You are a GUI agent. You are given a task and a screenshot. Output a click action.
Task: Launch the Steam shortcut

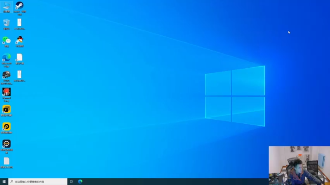tap(19, 8)
